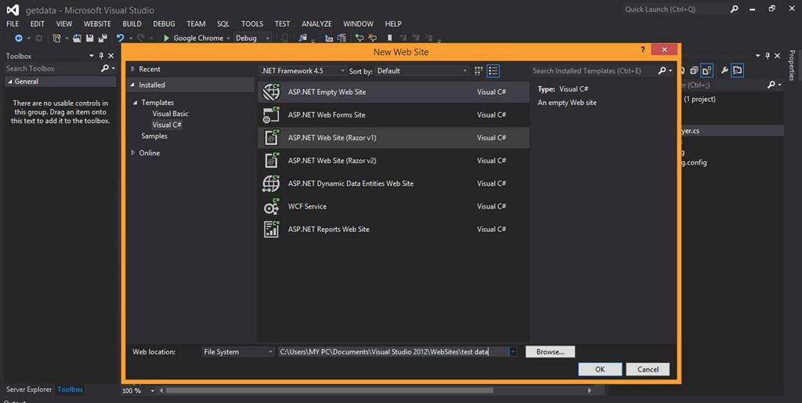
Task: Collapse the Templates tree node
Action: point(135,103)
